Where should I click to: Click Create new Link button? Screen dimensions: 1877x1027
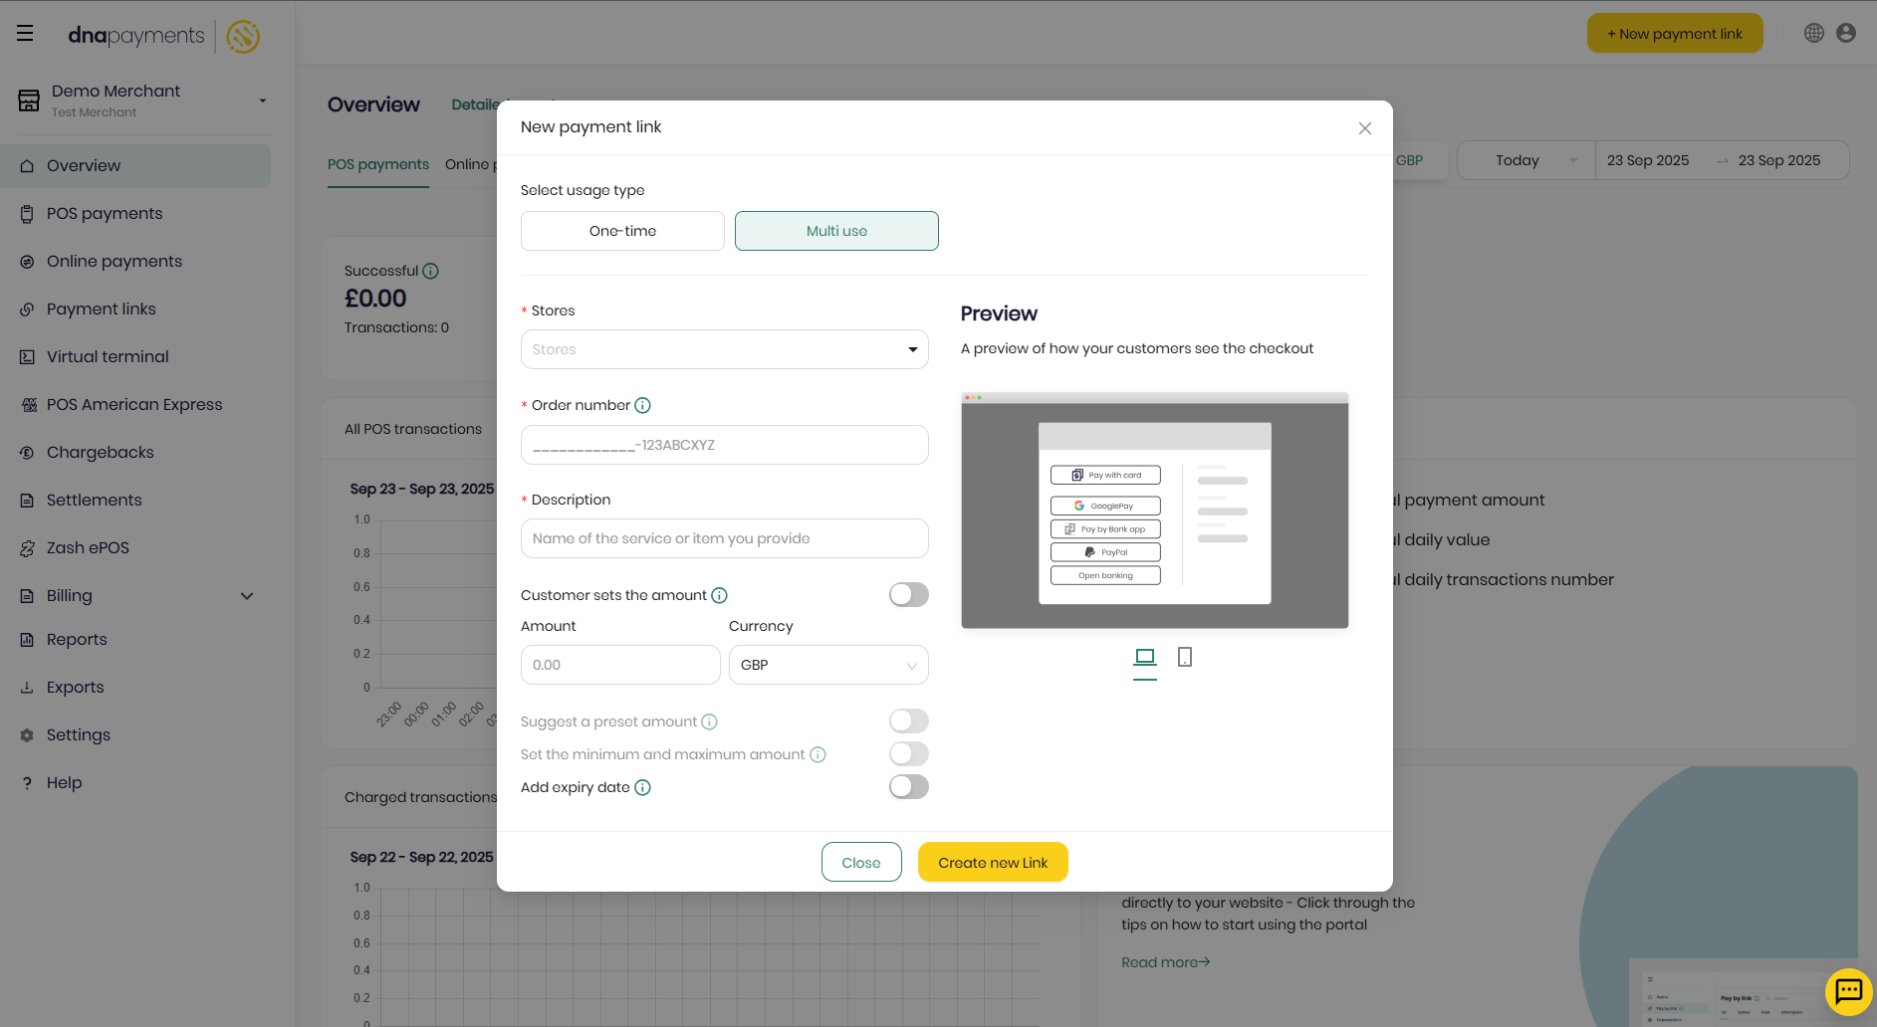click(993, 862)
